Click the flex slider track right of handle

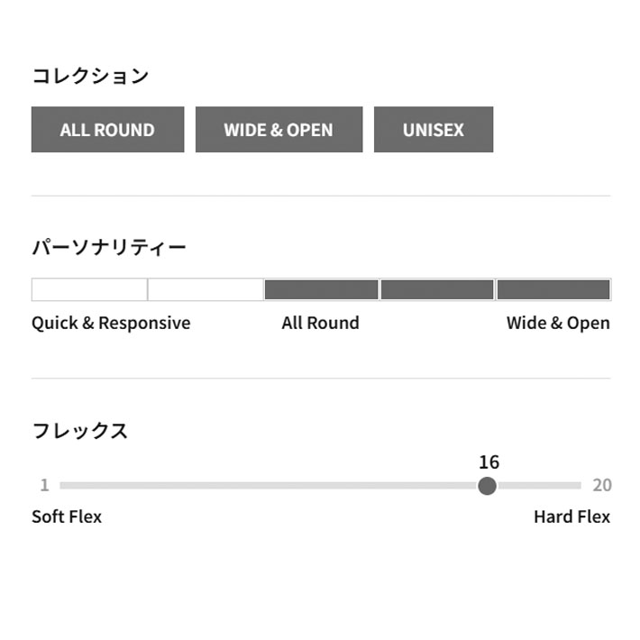tap(539, 486)
